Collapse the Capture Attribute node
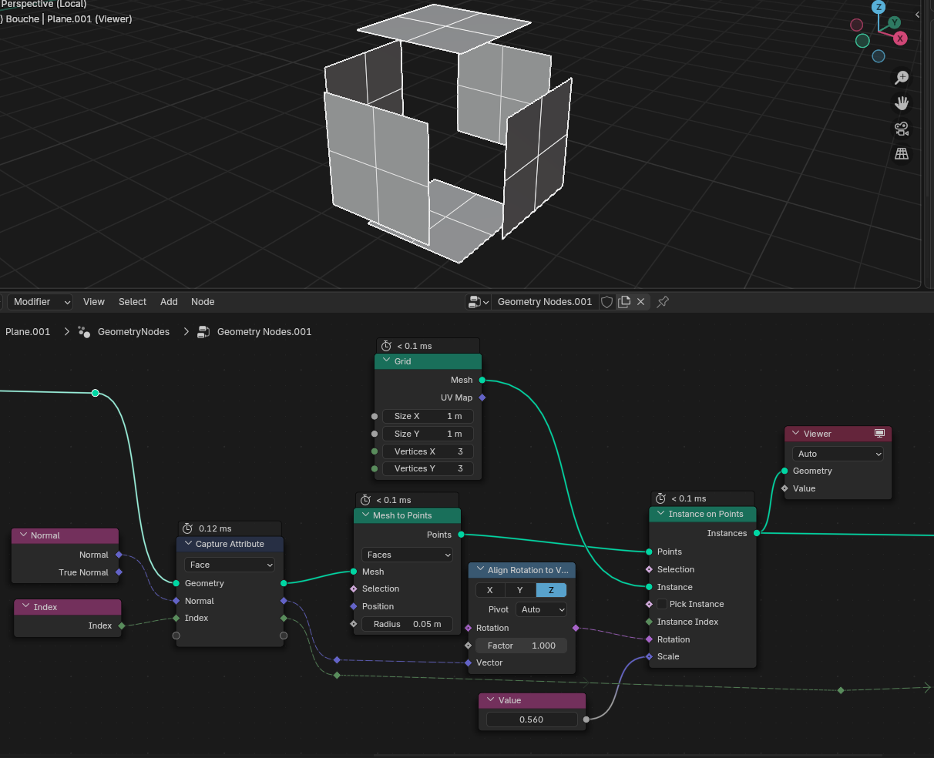 [188, 544]
